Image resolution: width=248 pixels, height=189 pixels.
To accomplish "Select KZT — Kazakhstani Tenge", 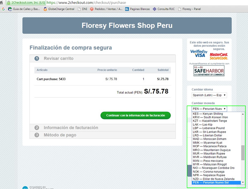I will 216,121.
